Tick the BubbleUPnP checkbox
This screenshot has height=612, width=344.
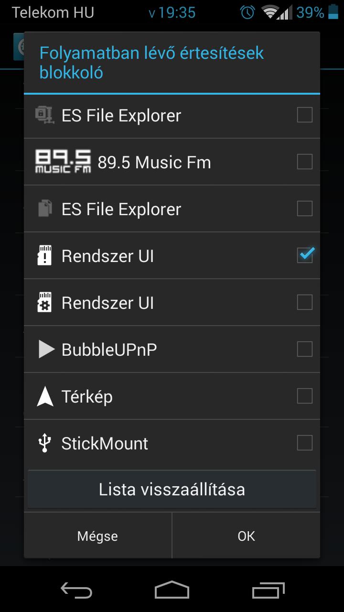(305, 349)
